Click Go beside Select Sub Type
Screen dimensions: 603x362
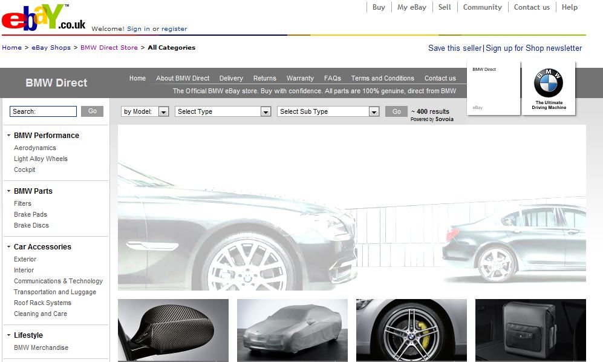pos(397,111)
